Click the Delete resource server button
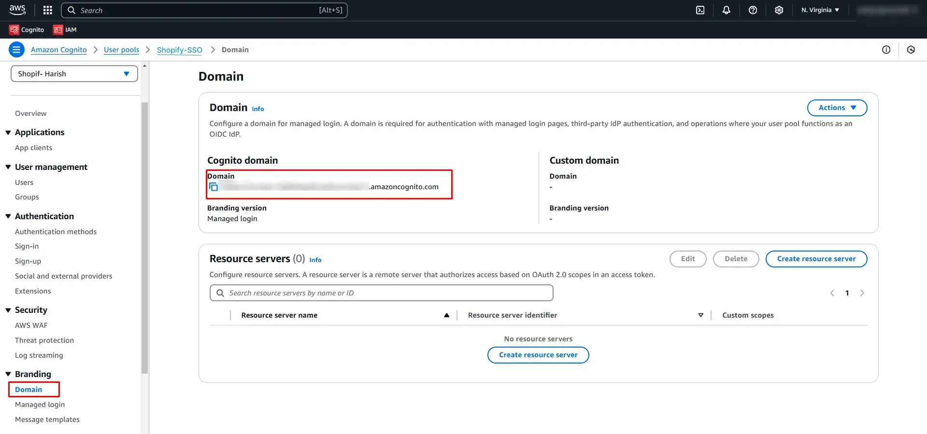The image size is (927, 434). click(736, 259)
